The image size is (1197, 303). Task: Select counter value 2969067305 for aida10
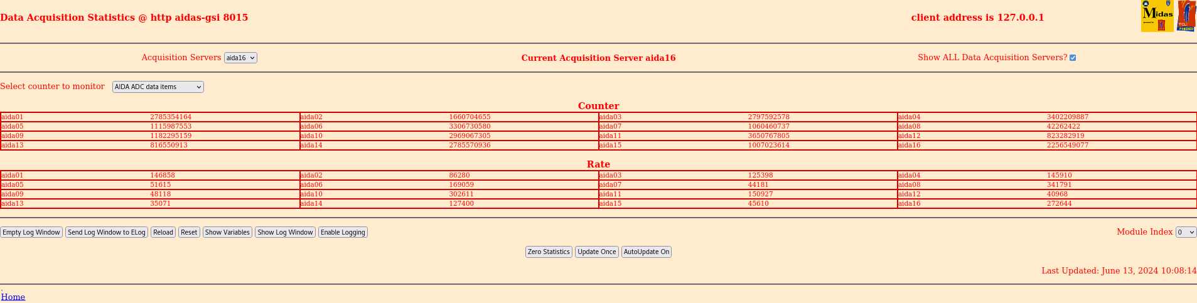(x=470, y=136)
